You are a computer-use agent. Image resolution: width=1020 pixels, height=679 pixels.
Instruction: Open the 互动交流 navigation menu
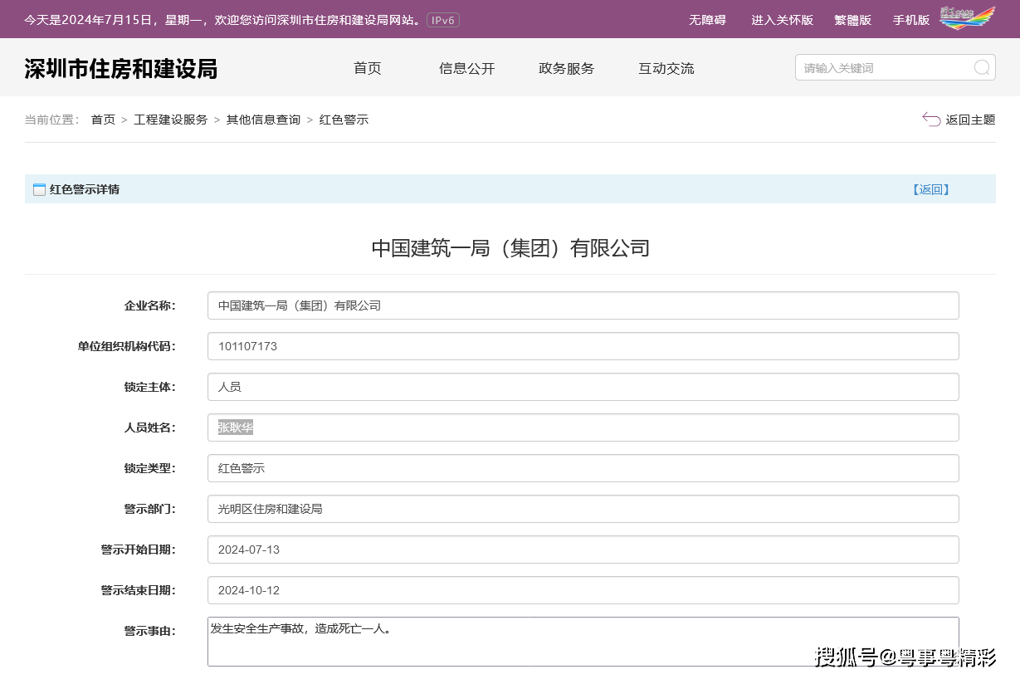[x=666, y=68]
